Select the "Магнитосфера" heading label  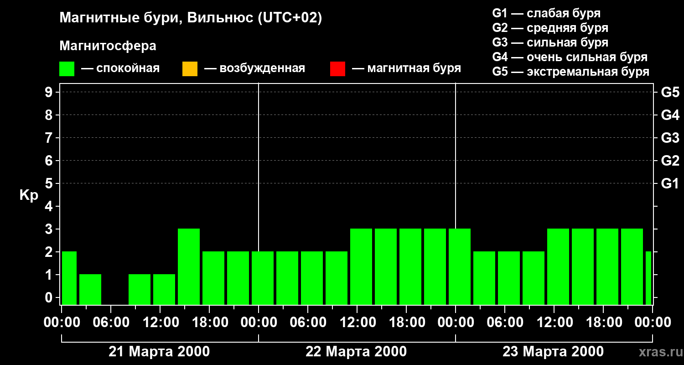pos(108,46)
